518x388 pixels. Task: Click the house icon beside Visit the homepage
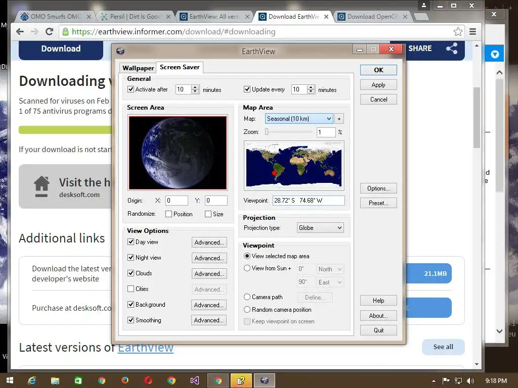[41, 186]
